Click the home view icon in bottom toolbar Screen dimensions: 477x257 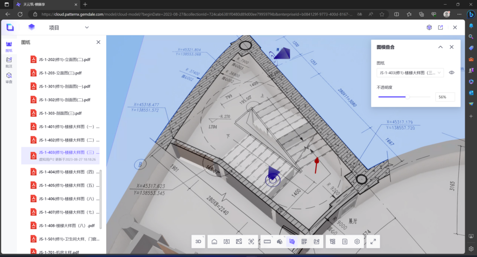214,242
